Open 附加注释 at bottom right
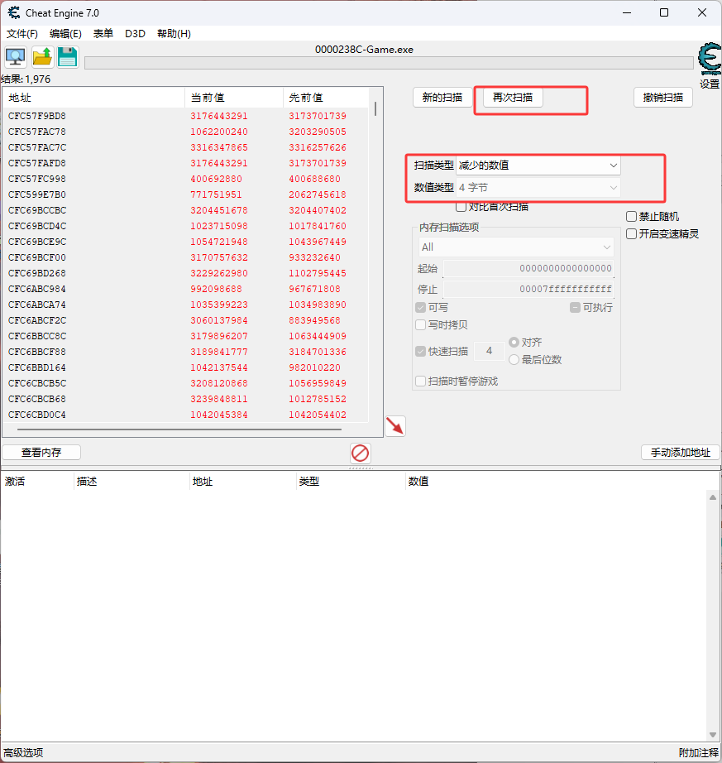The height and width of the screenshot is (763, 722). coord(698,753)
